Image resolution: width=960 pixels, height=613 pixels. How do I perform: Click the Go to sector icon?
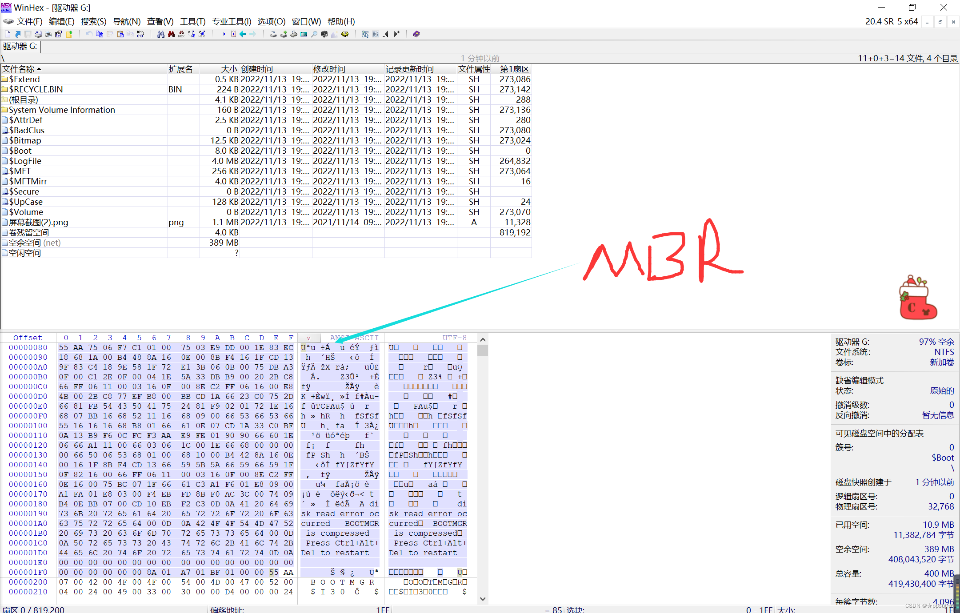pyautogui.click(x=232, y=34)
